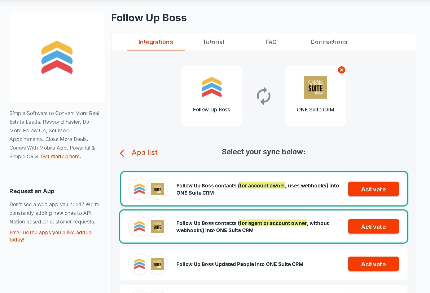The width and height of the screenshot is (430, 293).
Task: Open the FAQ tab
Action: pyautogui.click(x=271, y=42)
